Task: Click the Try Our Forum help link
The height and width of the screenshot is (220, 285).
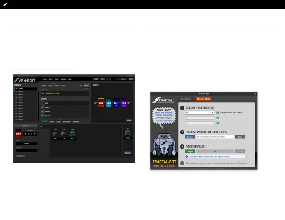Action: coord(164,118)
